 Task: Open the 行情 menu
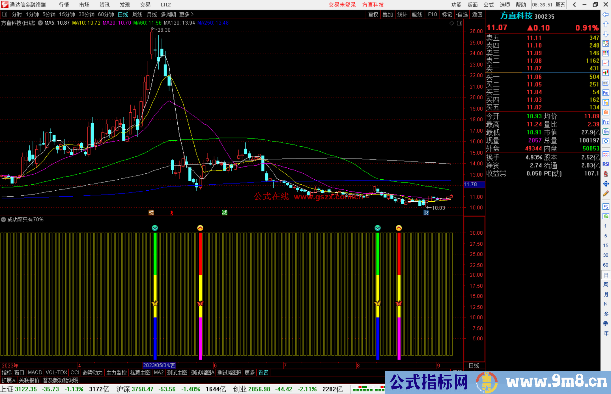64,5
